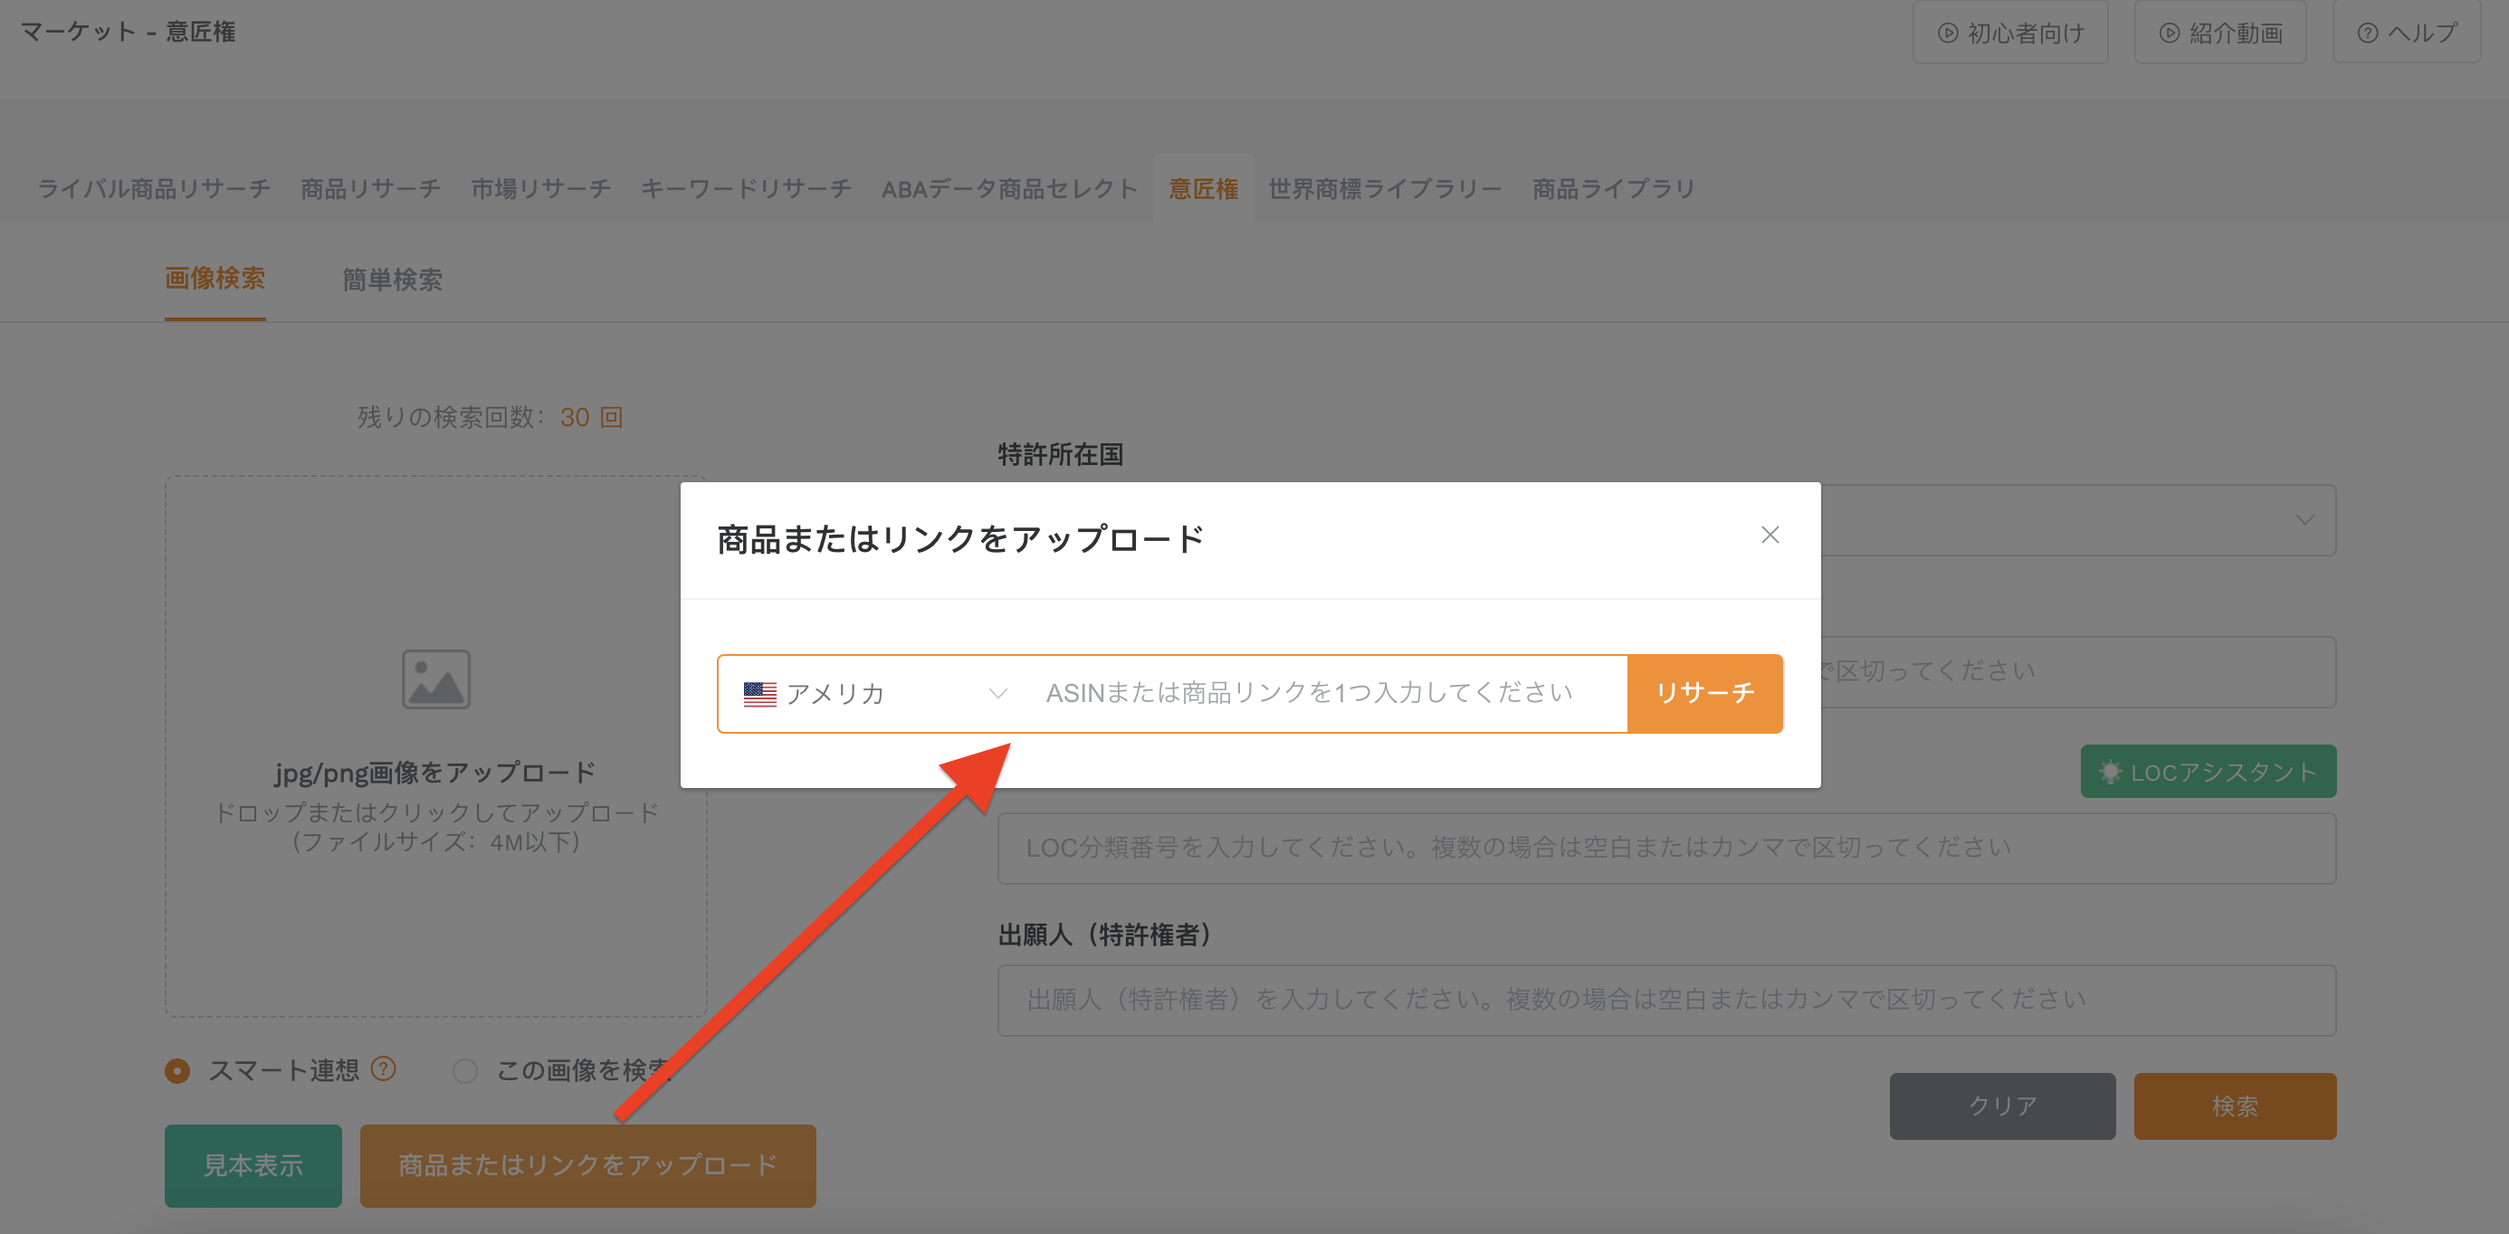Click the クリア button

(x=2002, y=1106)
